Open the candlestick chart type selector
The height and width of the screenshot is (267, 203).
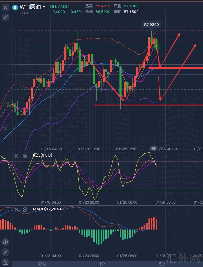point(6,242)
